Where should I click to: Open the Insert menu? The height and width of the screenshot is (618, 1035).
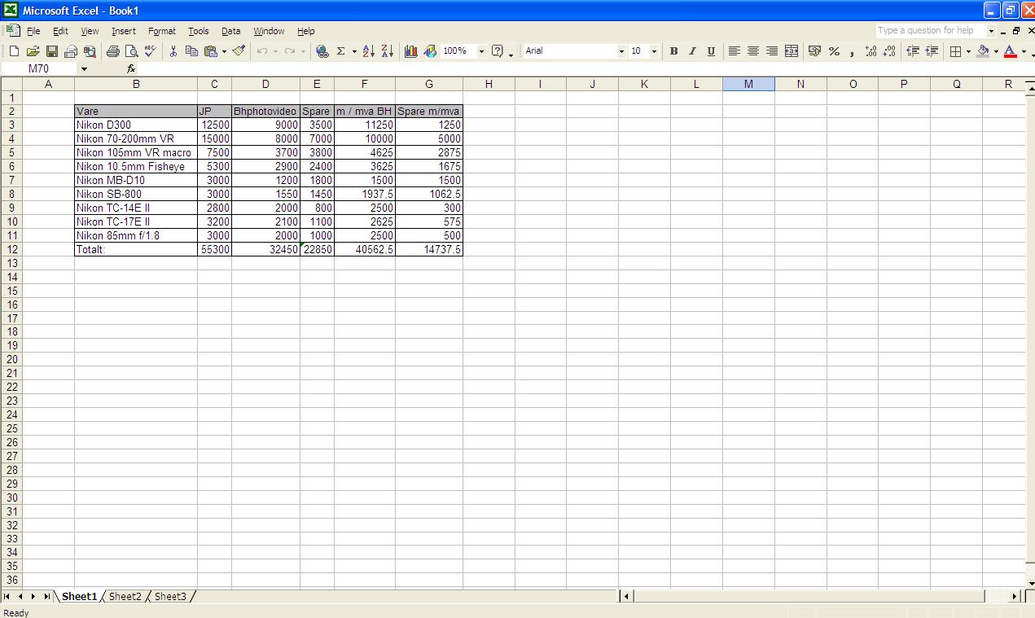point(124,31)
